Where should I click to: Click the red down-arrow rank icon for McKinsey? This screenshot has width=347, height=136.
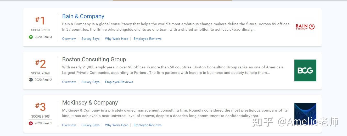coord(31,123)
